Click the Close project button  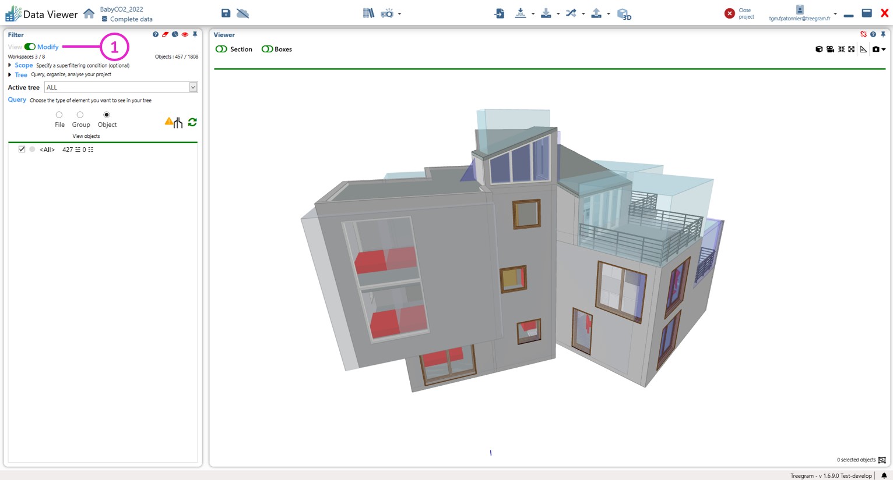730,13
